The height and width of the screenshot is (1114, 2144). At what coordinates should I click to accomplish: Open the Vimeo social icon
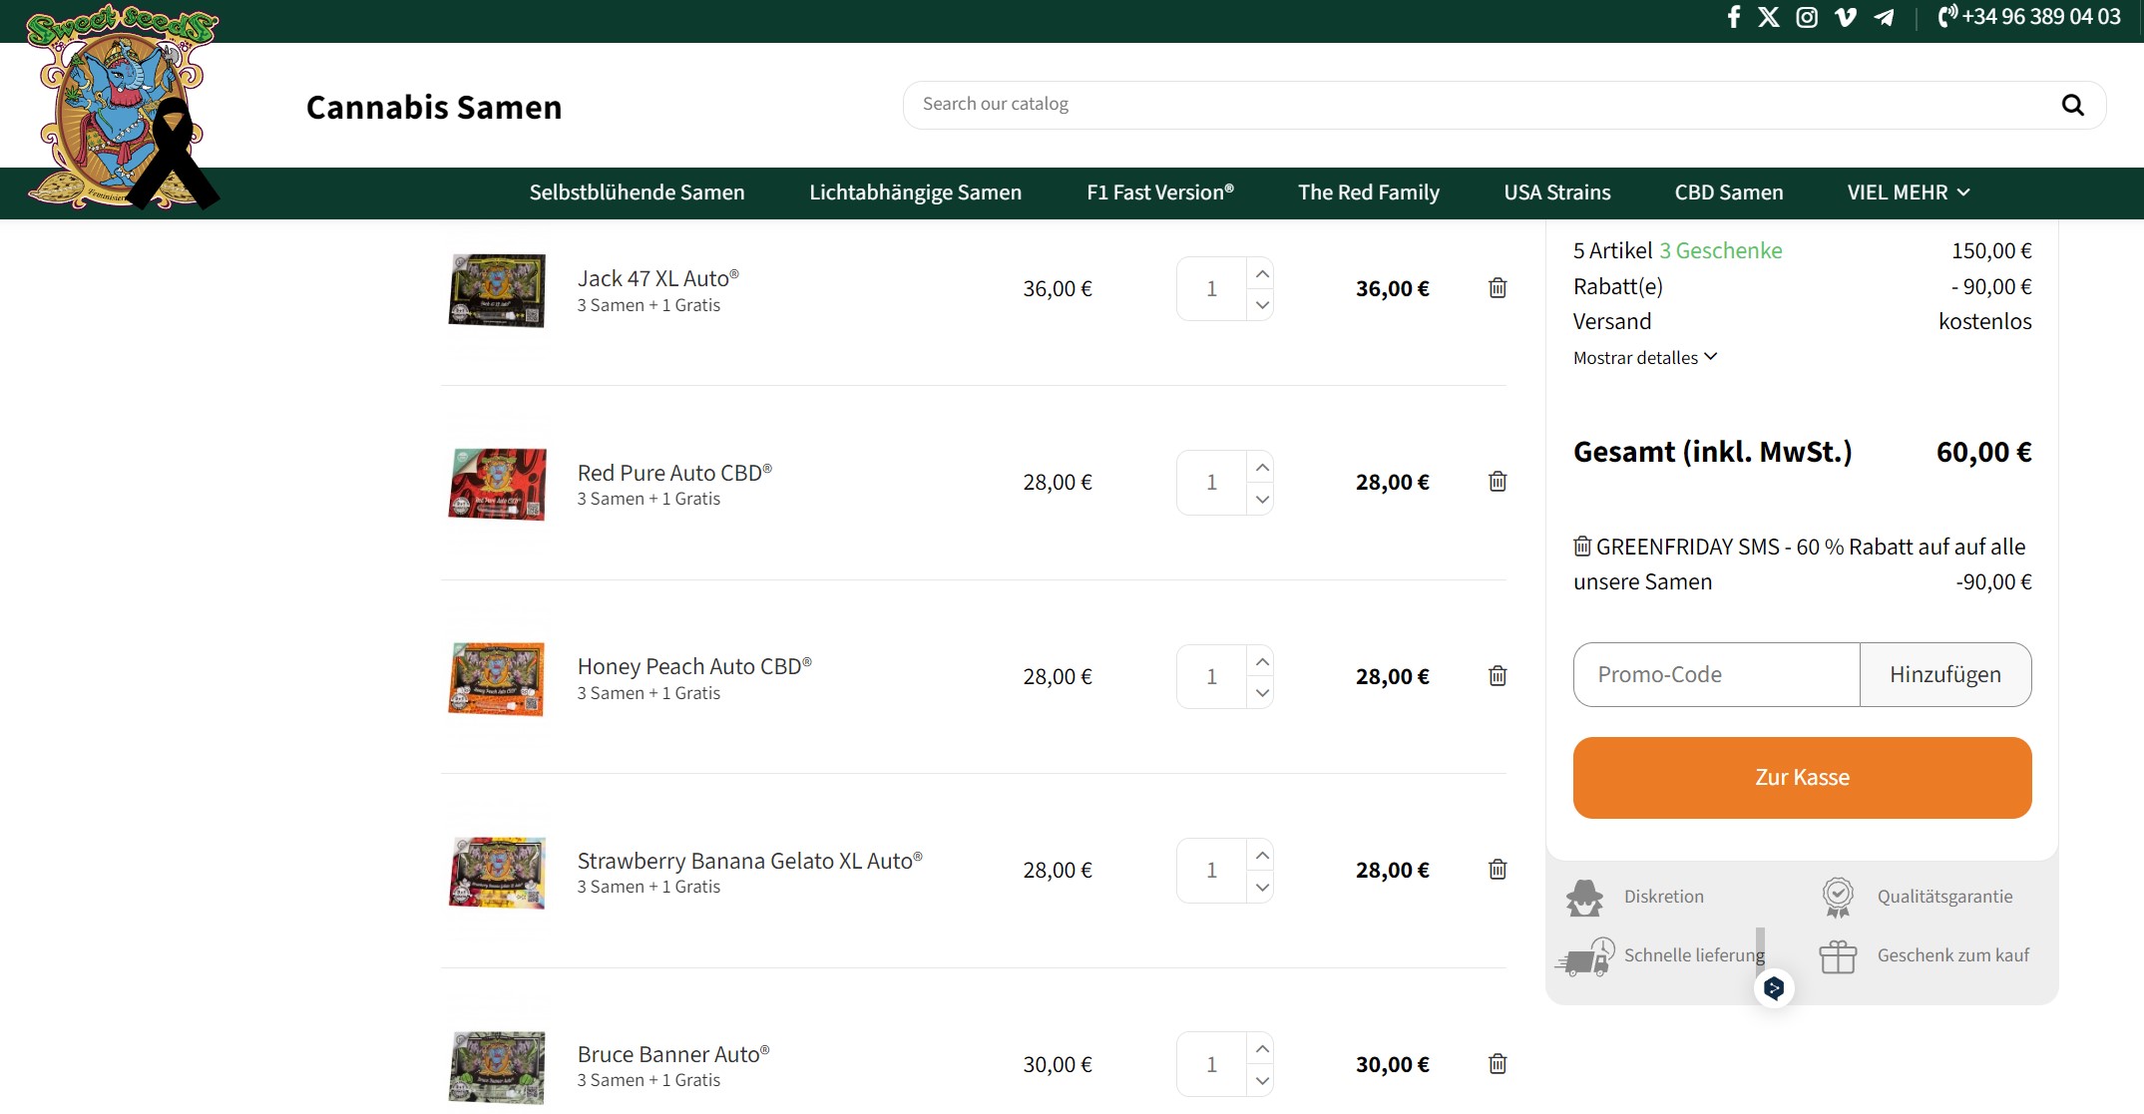pyautogui.click(x=1846, y=17)
